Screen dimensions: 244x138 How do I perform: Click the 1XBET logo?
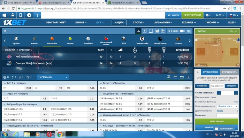coord(15,23)
